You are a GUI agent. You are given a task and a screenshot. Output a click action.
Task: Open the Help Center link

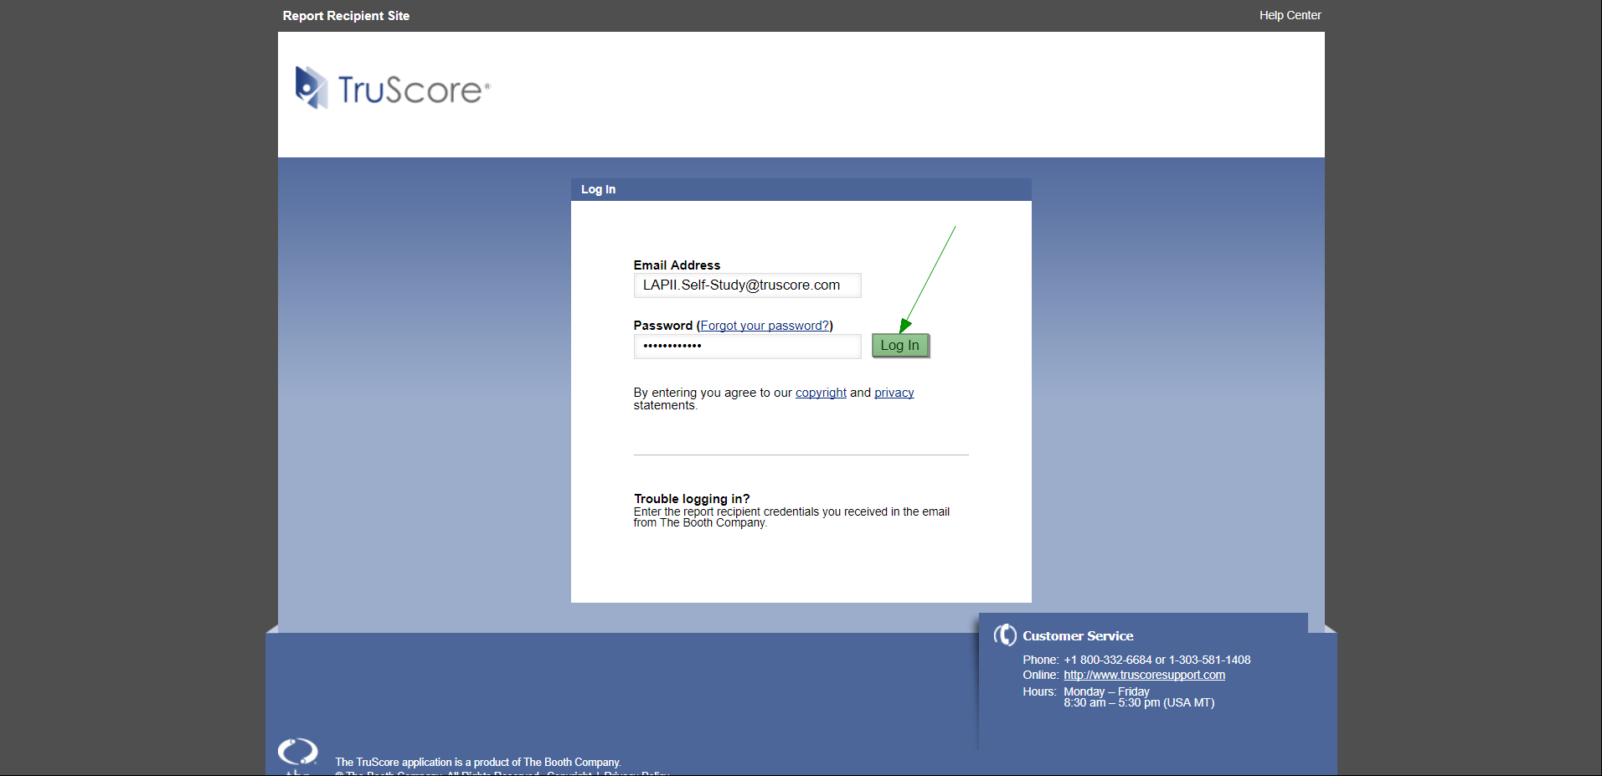1290,15
